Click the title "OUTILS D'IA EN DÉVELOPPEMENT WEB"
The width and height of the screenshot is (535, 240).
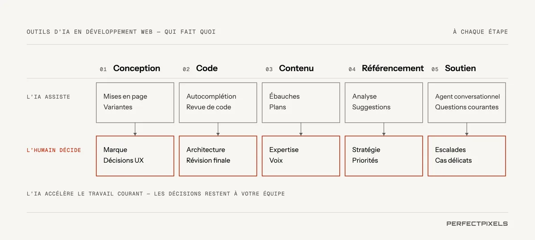pos(90,32)
